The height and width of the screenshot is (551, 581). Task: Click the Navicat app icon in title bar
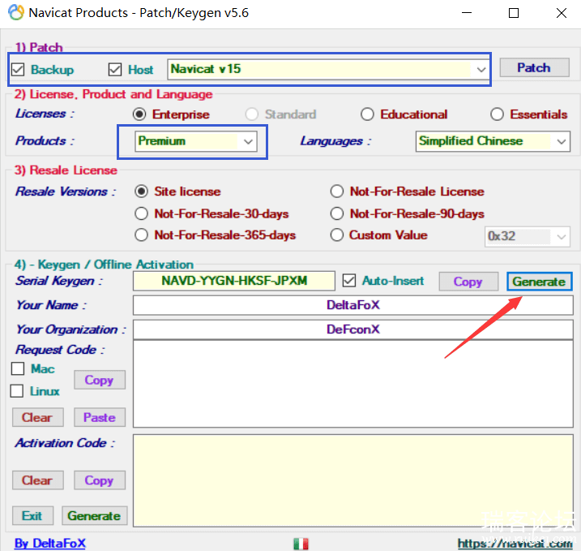pos(16,13)
